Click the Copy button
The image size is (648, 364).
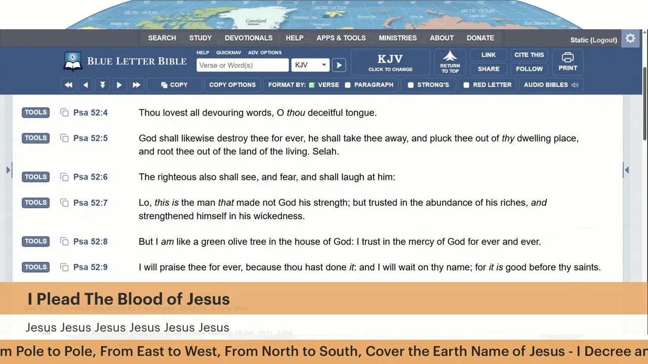174,85
